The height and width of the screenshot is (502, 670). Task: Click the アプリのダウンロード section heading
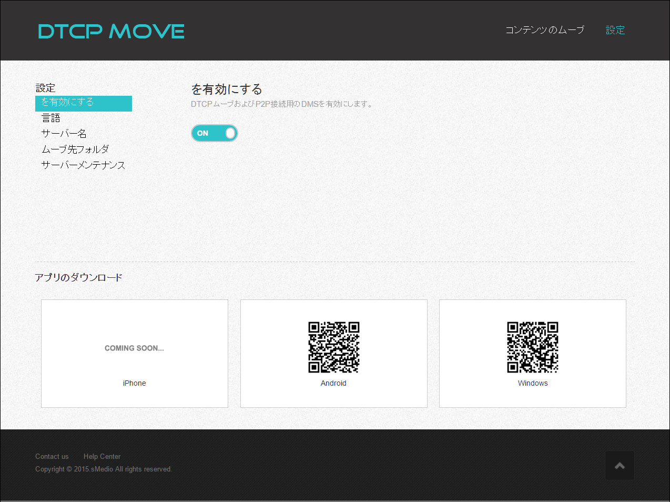78,277
